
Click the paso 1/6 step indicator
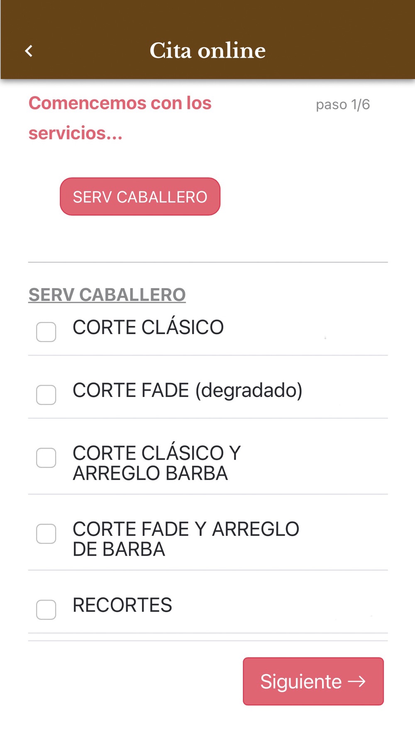[x=343, y=104]
